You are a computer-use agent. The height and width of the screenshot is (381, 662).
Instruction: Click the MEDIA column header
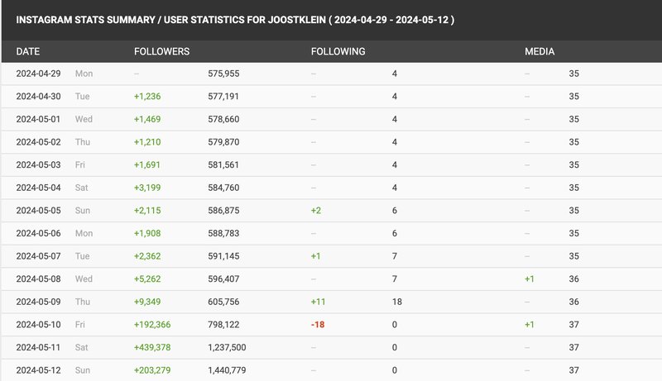[540, 51]
